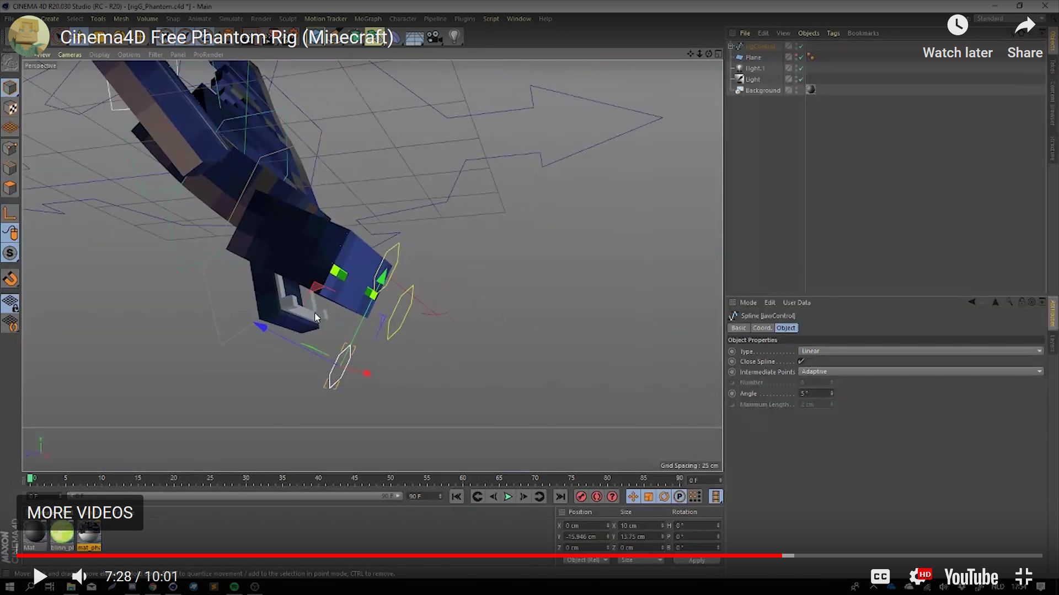Switch to Points mode

[x=10, y=148]
